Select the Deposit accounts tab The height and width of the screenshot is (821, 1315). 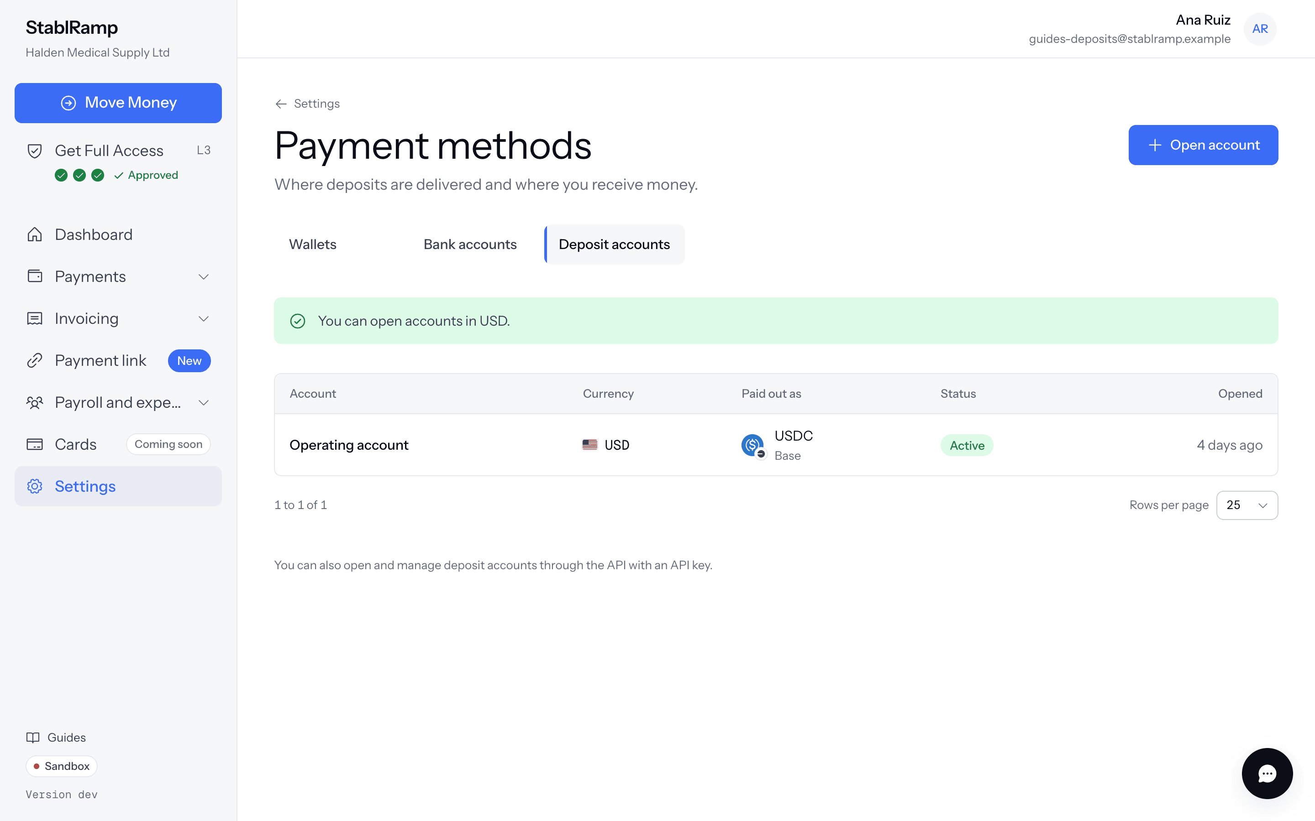click(614, 244)
